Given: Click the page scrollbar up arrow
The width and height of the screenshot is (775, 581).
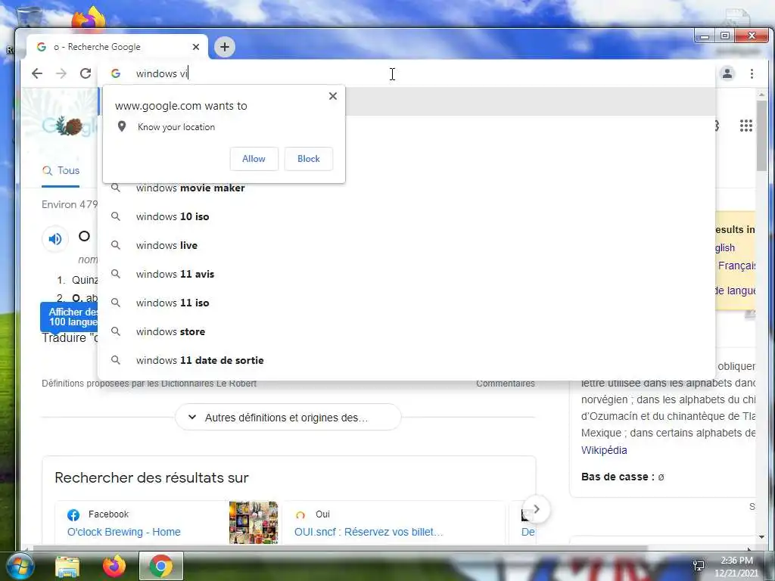Looking at the screenshot, I should pyautogui.click(x=761, y=94).
